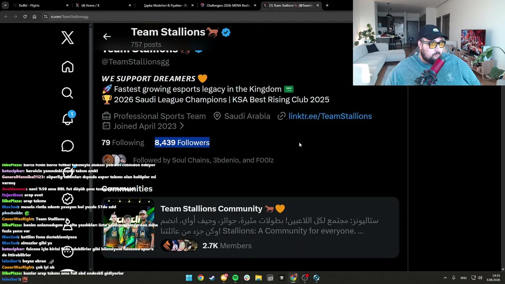Reload the page with the refresh icon
505x284 pixels.
pyautogui.click(x=25, y=17)
